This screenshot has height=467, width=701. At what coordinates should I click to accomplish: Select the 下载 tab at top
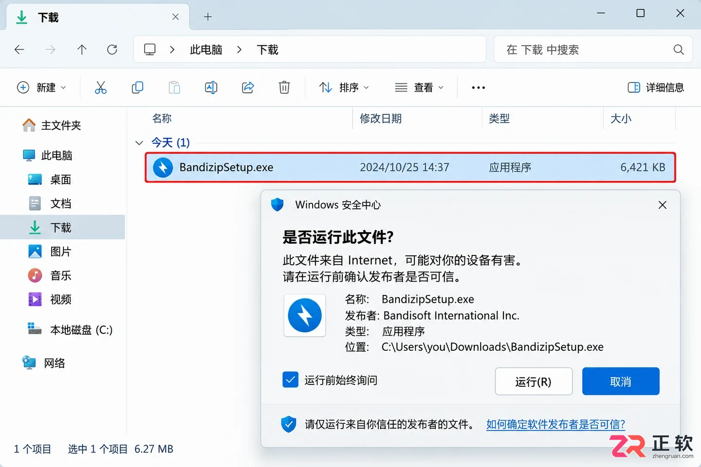(97, 18)
